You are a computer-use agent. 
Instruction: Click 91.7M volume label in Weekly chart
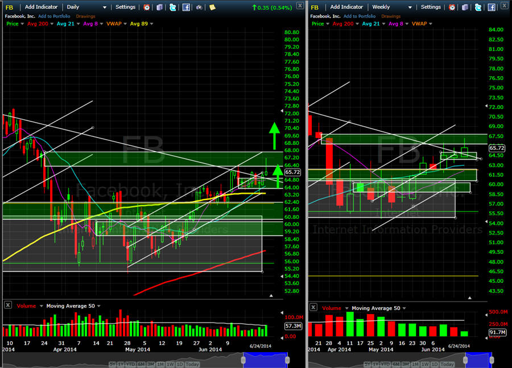click(497, 332)
